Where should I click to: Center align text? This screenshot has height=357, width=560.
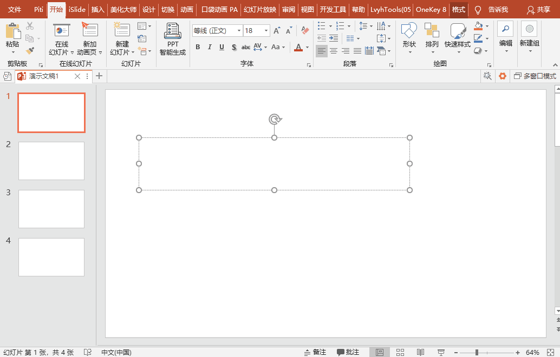(334, 51)
